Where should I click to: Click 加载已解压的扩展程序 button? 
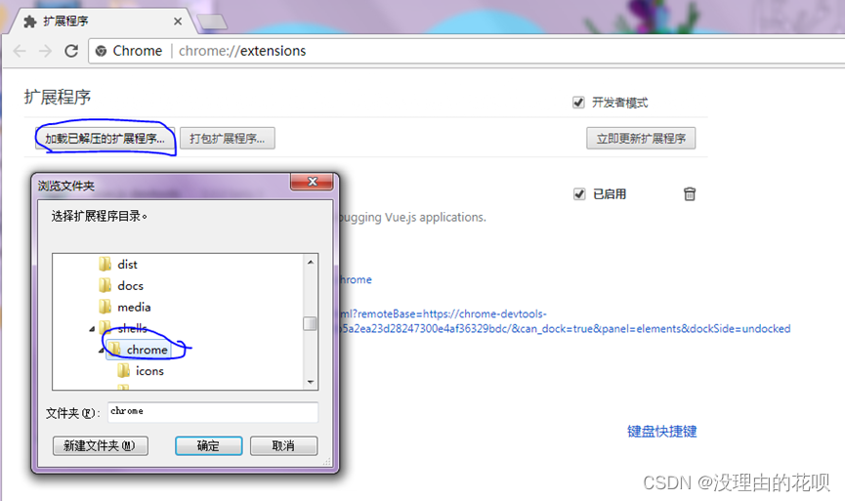pos(106,139)
